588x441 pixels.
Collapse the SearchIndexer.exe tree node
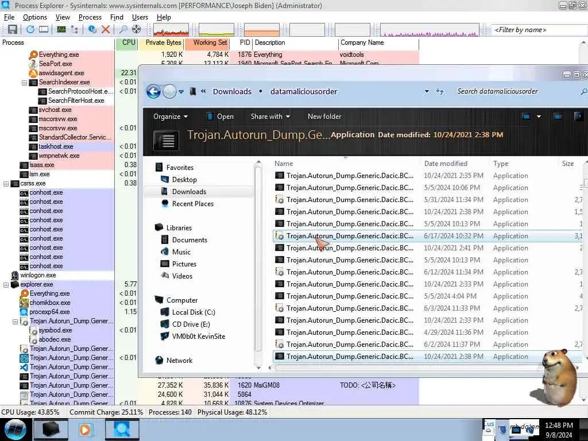[24, 83]
